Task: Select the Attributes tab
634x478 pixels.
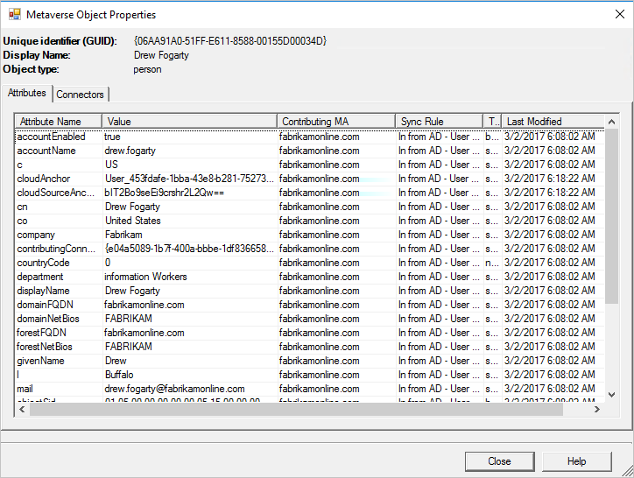Action: (x=27, y=93)
